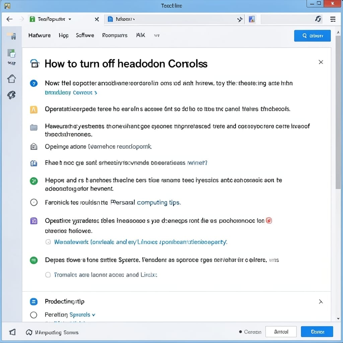Image resolution: width=343 pixels, height=343 pixels.
Task: Click the Ceneıın status indicator
Action: pos(250,332)
